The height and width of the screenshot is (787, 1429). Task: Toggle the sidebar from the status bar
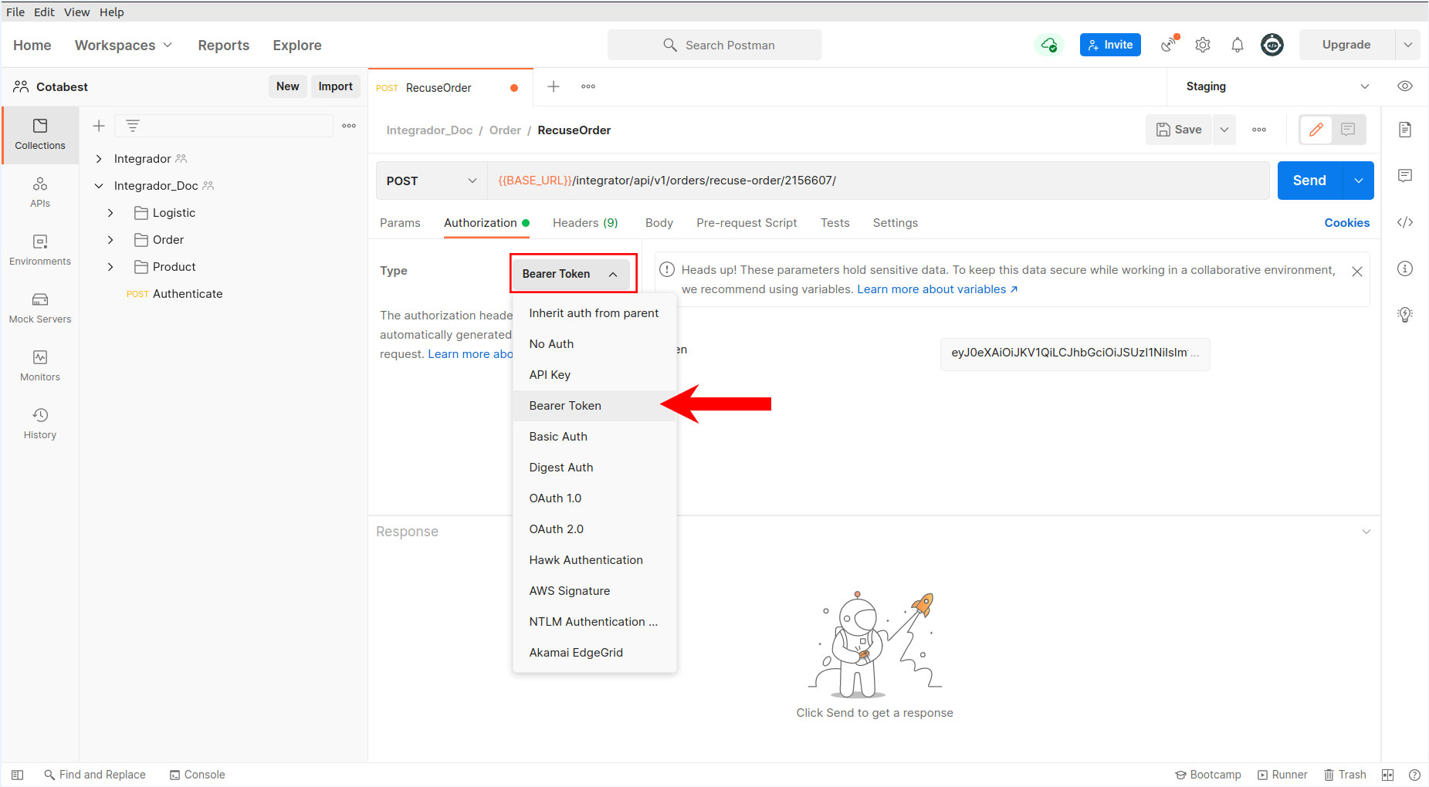tap(18, 775)
